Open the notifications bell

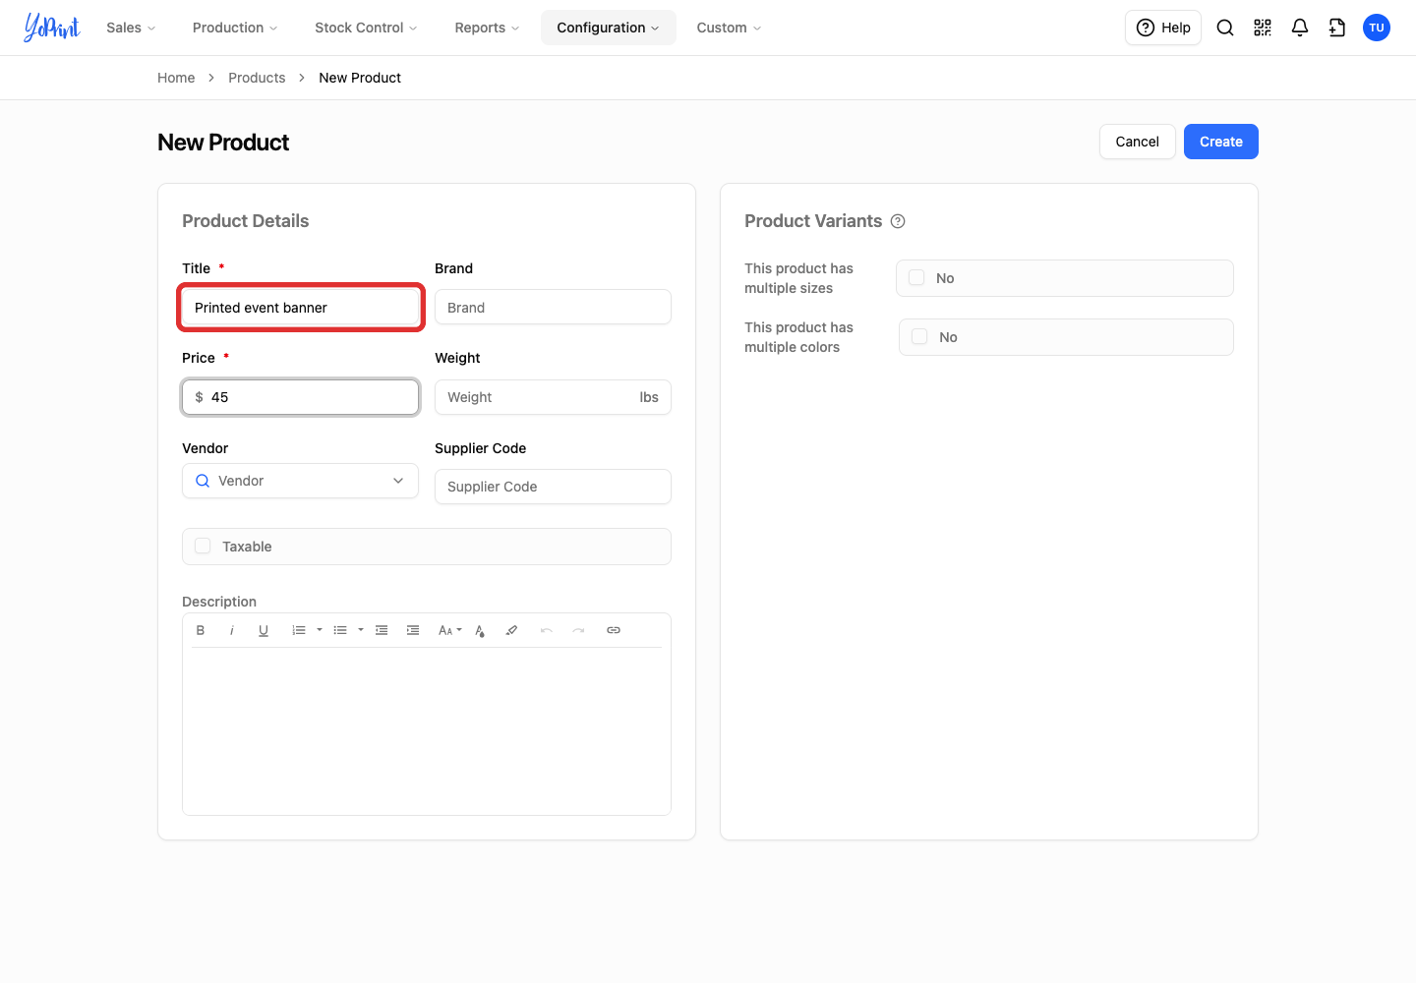point(1300,28)
